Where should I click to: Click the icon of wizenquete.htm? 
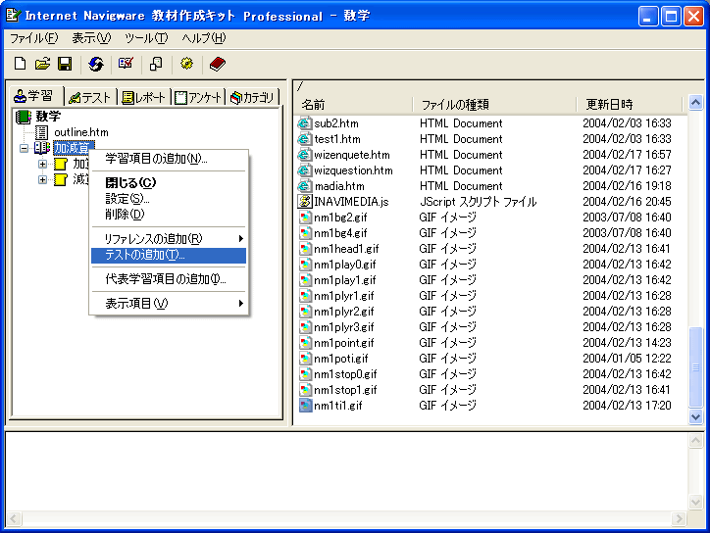pyautogui.click(x=305, y=155)
